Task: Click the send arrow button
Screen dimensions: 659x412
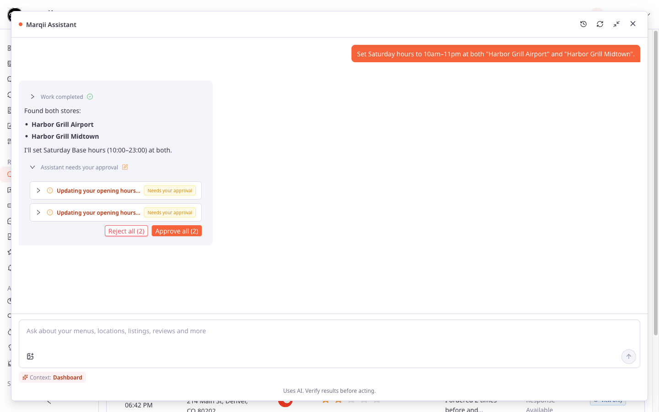Action: (x=629, y=357)
